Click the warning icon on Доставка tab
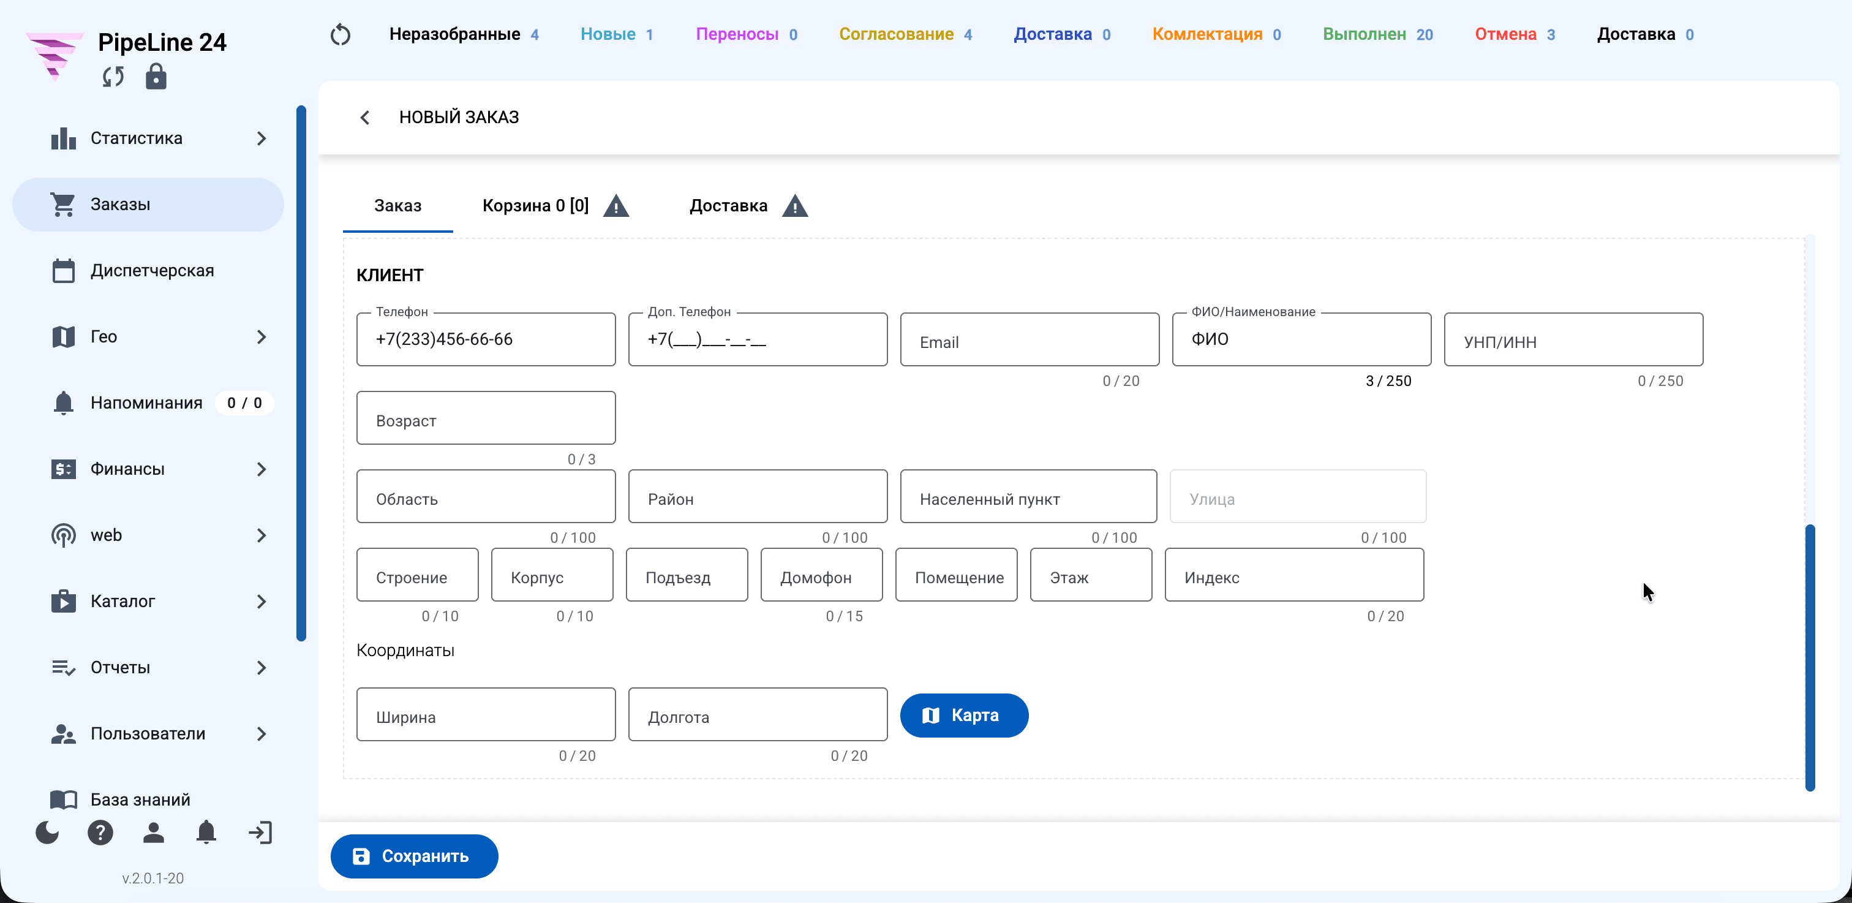 795,206
